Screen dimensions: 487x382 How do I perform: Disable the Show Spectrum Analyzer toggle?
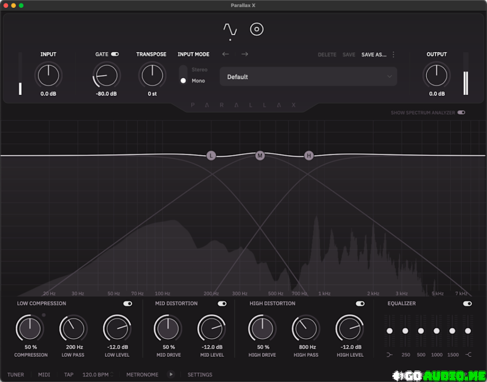point(460,113)
